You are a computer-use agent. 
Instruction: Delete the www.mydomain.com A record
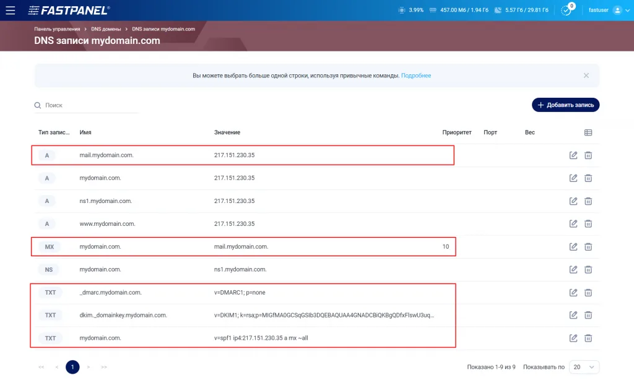[x=588, y=223]
